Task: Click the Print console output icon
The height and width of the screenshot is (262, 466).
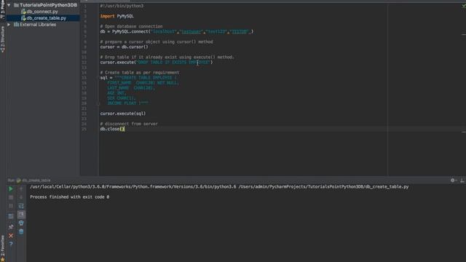Action: click(21, 223)
